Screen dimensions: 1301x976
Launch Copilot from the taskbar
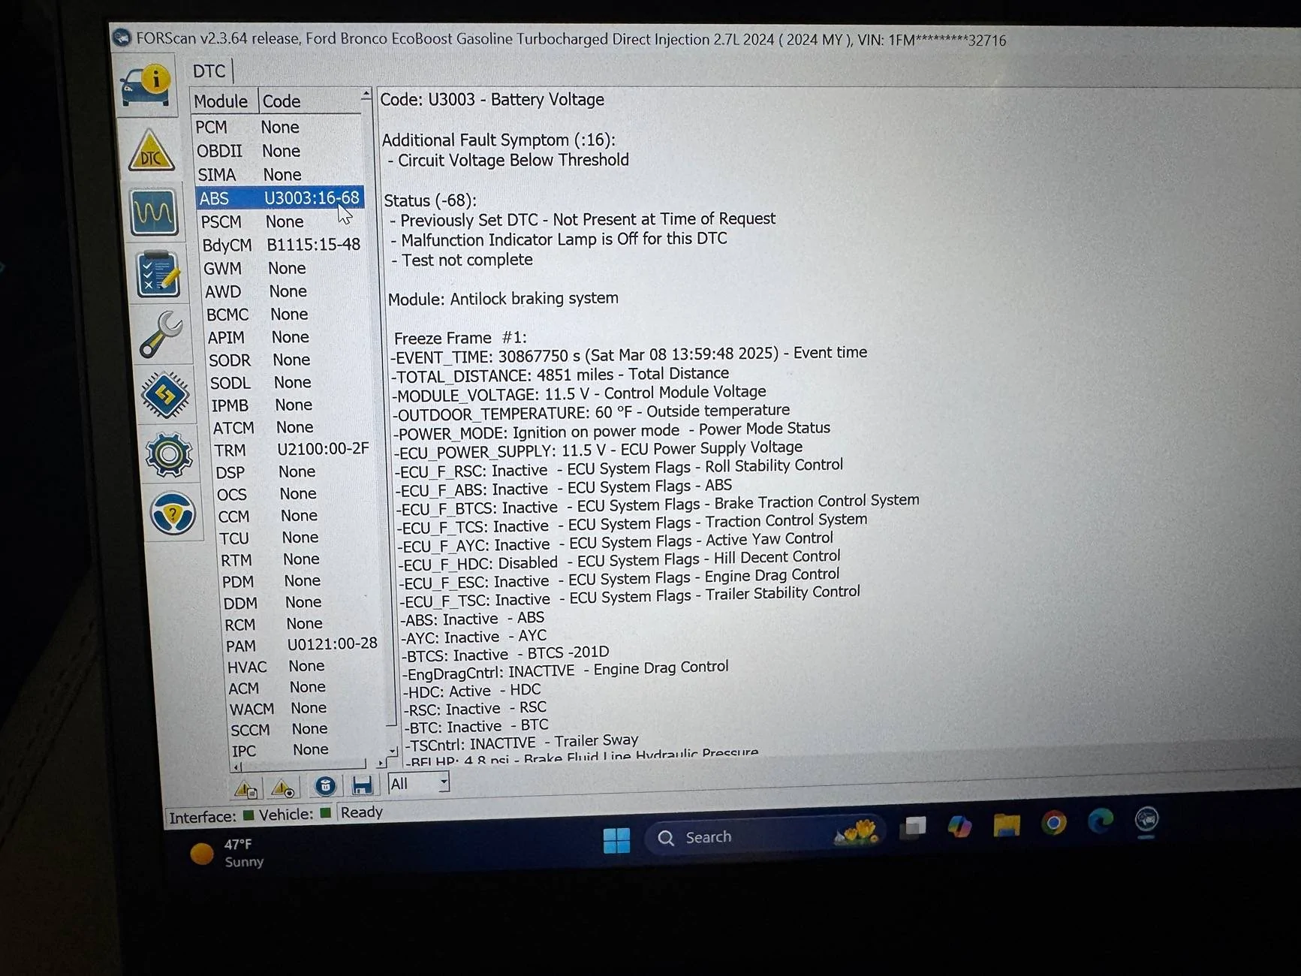959,826
